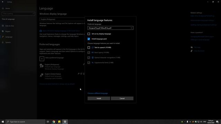Click the volume icon in system tray
This screenshot has width=221, height=124.
pyautogui.click(x=201, y=122)
